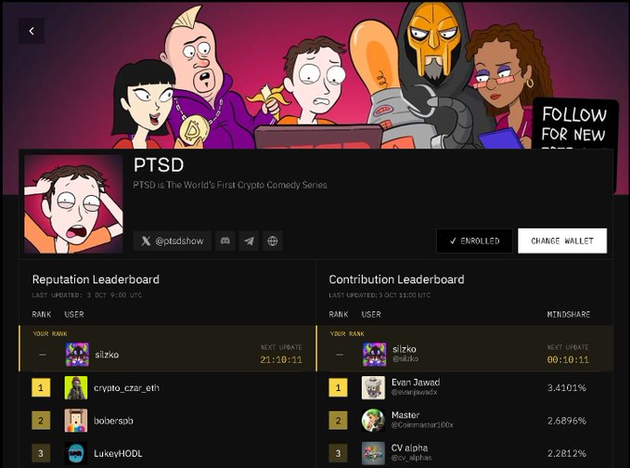This screenshot has width=630, height=468.
Task: Click the silzko avatar in Reputation Leaderboard
Action: click(77, 354)
